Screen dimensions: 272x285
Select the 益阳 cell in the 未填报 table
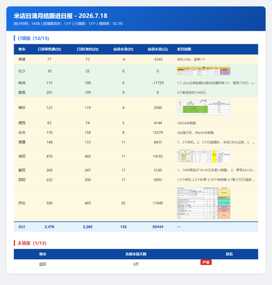[43, 264]
